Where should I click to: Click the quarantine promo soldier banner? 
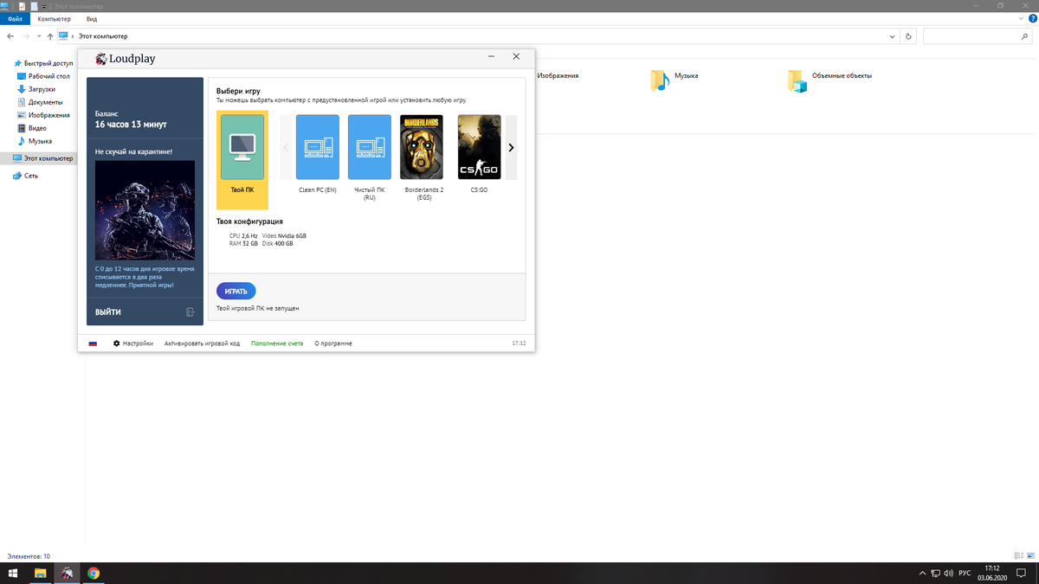coord(145,211)
